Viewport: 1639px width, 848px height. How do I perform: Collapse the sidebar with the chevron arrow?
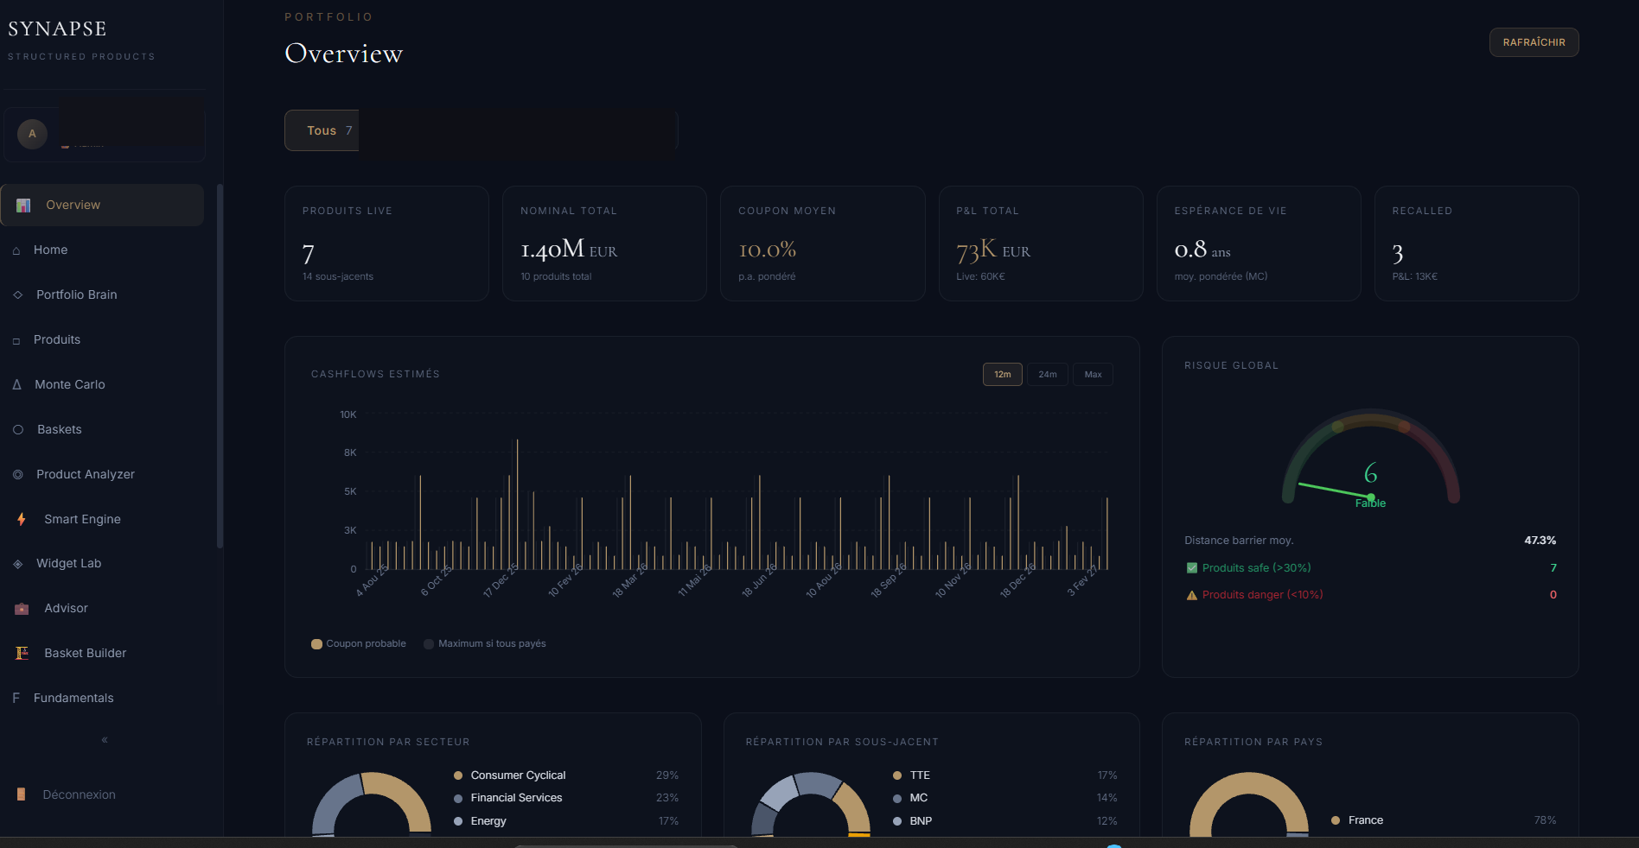pos(105,740)
